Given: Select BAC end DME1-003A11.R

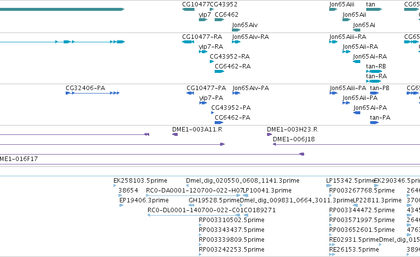Looking at the screenshot, I should point(197,129).
